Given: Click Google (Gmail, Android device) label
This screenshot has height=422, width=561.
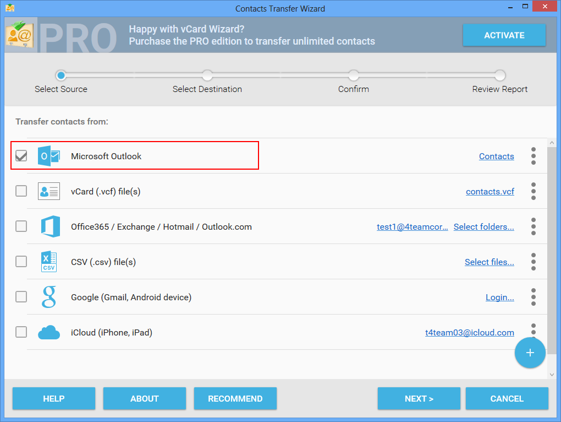Looking at the screenshot, I should coord(131,297).
